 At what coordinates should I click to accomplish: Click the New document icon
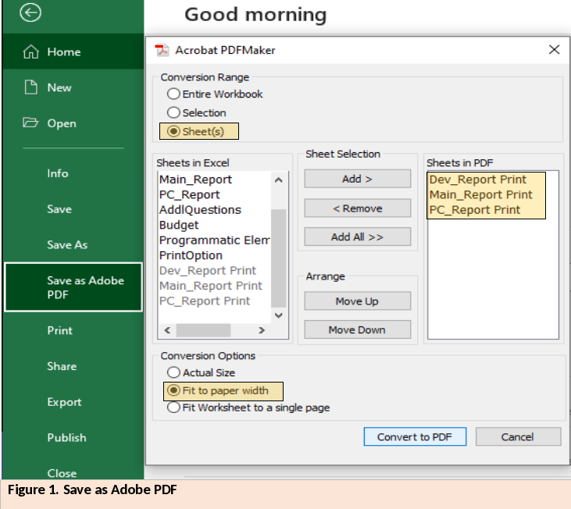coord(31,87)
